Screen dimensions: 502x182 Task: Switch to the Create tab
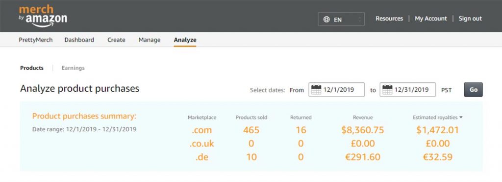pos(116,40)
